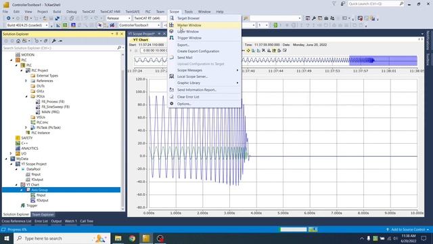The width and height of the screenshot is (433, 244).
Task: Open the TwinCAT menu in menu bar
Action: (89, 12)
